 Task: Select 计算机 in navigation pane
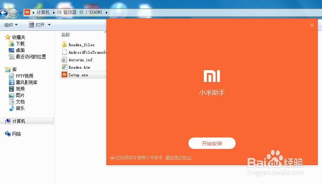point(19,121)
